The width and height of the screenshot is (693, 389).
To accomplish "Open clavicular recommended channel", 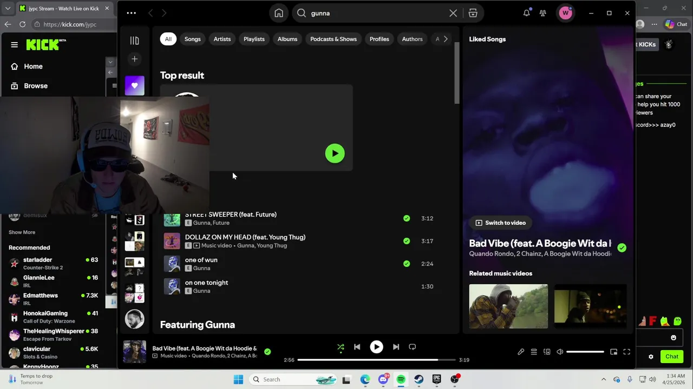I will (53, 353).
